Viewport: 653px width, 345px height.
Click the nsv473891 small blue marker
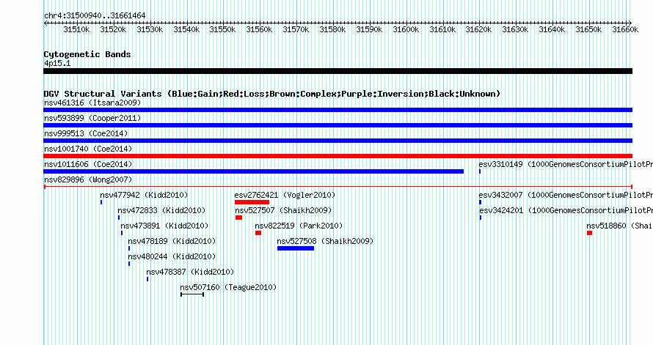point(122,233)
